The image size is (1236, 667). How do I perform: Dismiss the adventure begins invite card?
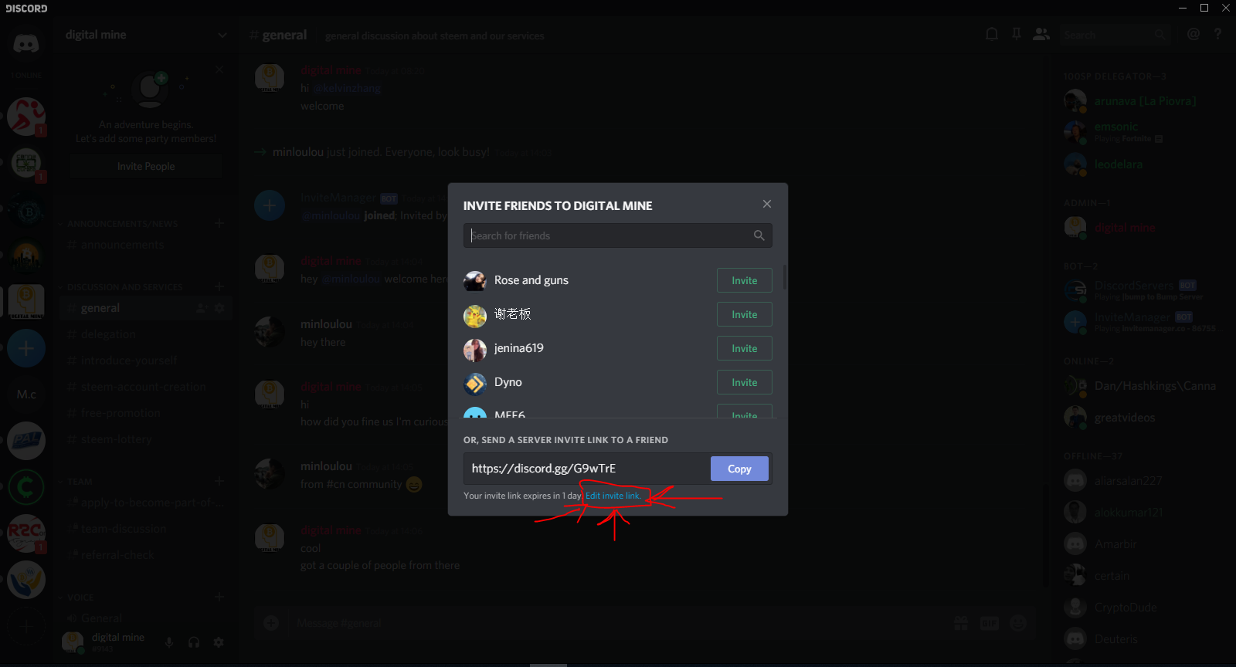click(x=220, y=69)
